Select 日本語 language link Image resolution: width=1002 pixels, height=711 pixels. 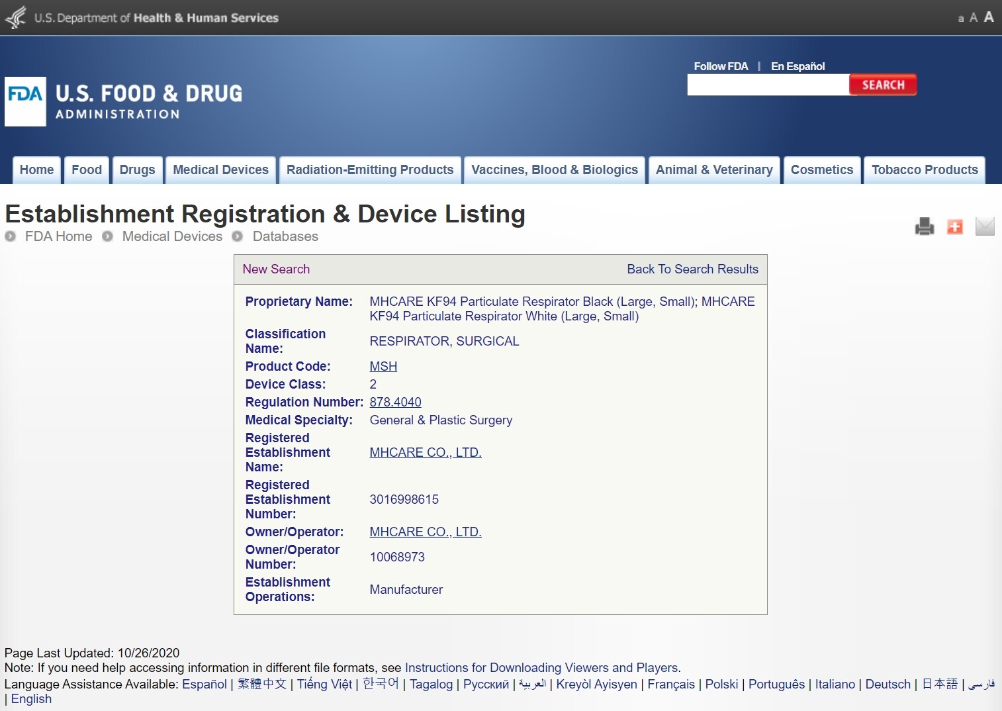[x=940, y=684]
